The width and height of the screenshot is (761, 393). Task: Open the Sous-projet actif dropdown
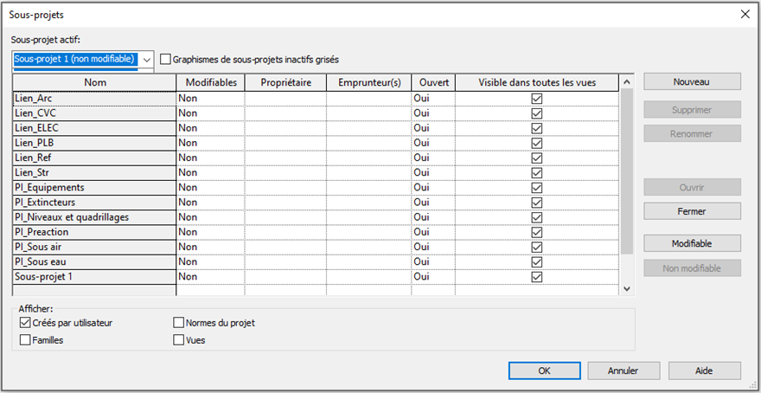[x=146, y=60]
